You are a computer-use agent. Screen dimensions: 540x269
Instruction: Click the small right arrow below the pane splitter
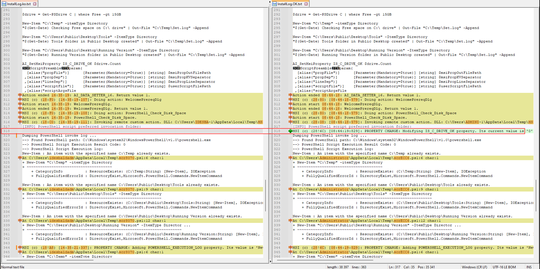[x=270, y=261]
